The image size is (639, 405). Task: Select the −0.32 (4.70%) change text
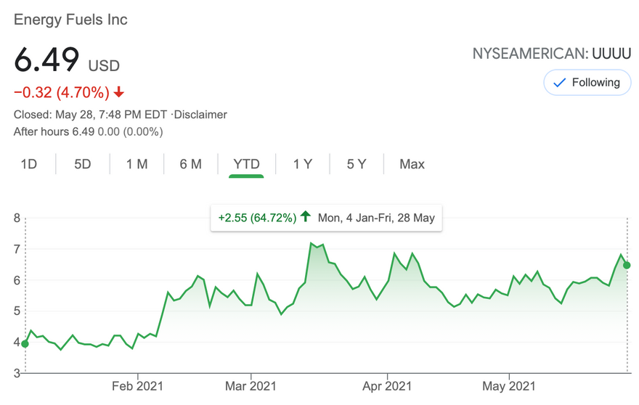pyautogui.click(x=62, y=92)
